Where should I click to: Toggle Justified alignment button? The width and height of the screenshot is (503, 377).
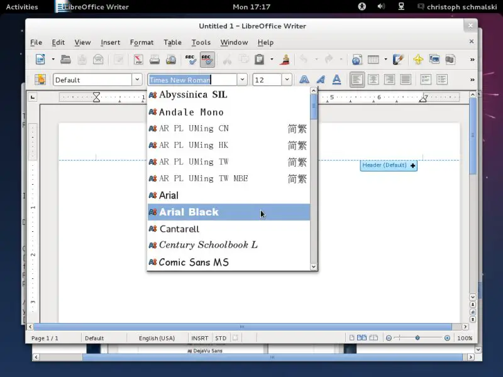click(406, 80)
